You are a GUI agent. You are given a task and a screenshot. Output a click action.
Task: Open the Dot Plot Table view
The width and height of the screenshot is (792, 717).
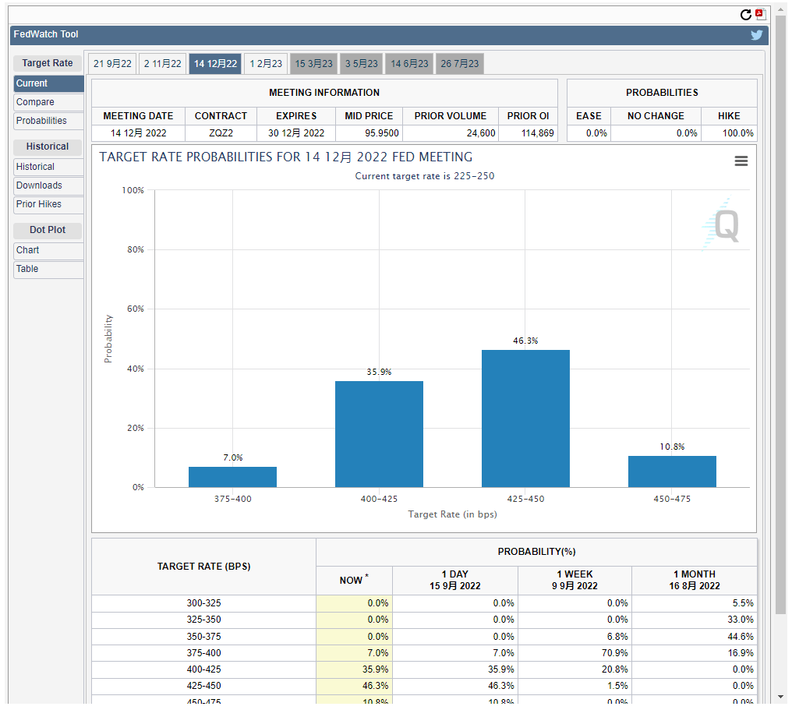[x=48, y=269]
